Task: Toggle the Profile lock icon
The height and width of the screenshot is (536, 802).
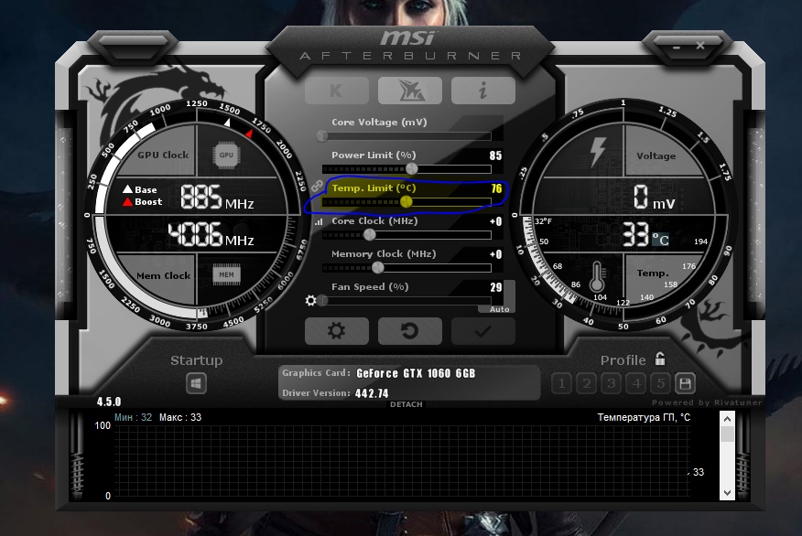Action: 660,359
